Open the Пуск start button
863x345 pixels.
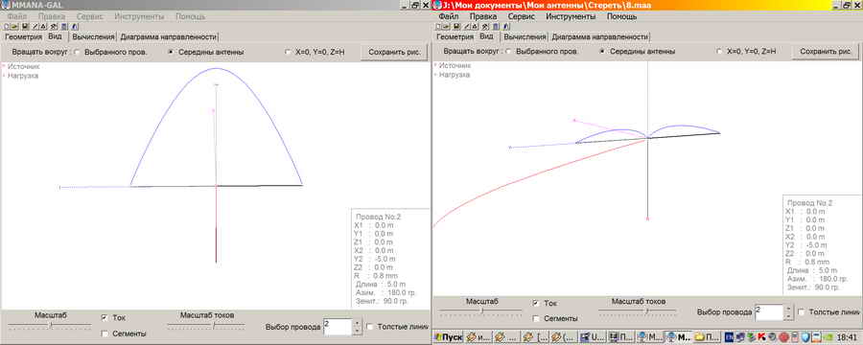449,336
